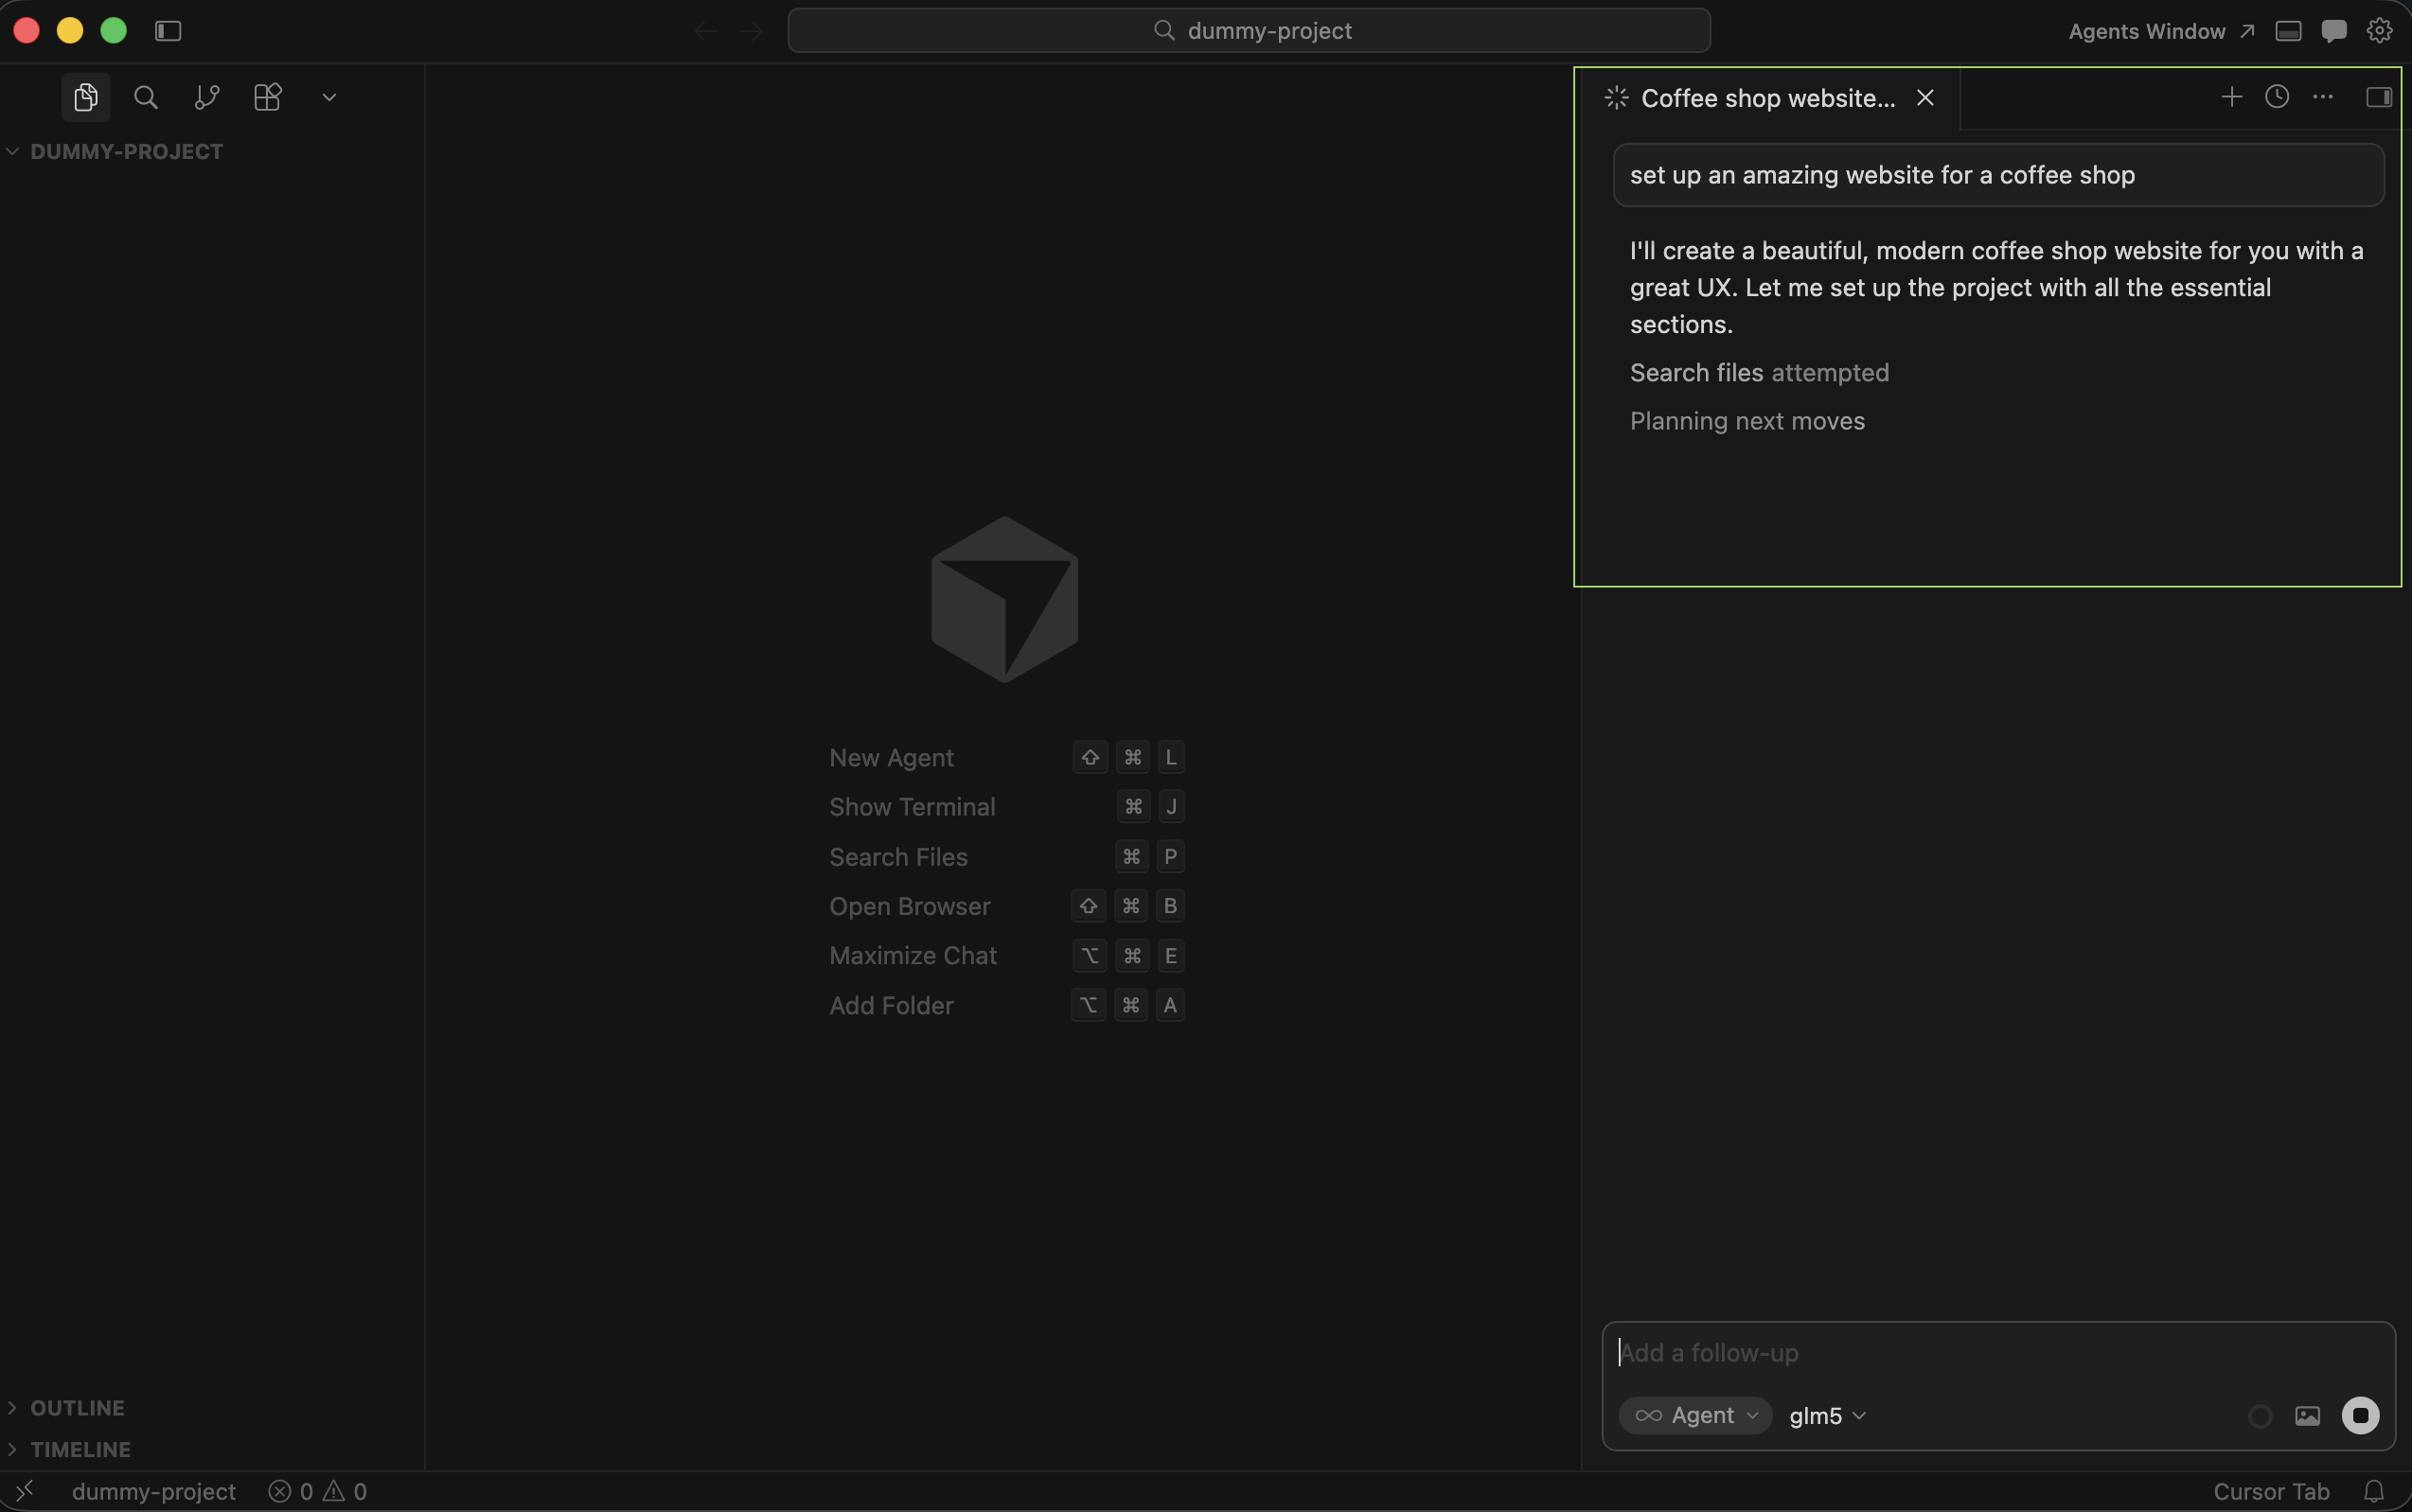The width and height of the screenshot is (2412, 1512).
Task: Go forward with navigation arrow
Action: 752,31
